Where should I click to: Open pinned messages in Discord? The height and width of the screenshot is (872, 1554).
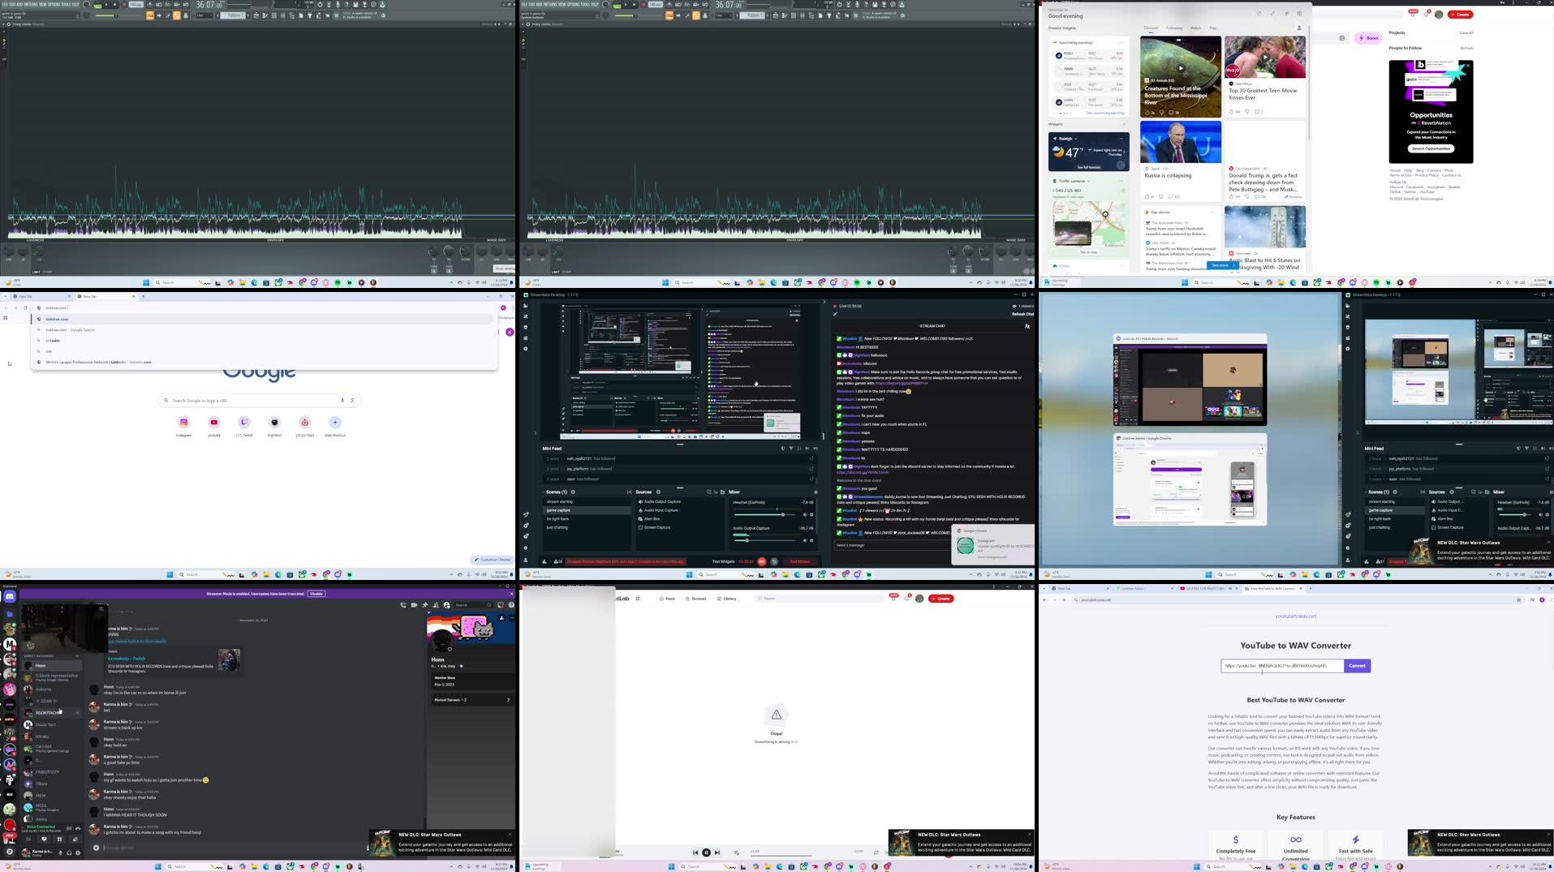click(424, 605)
